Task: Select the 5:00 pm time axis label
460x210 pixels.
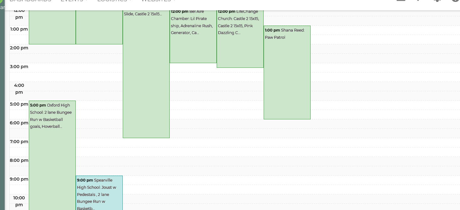Action: click(19, 104)
